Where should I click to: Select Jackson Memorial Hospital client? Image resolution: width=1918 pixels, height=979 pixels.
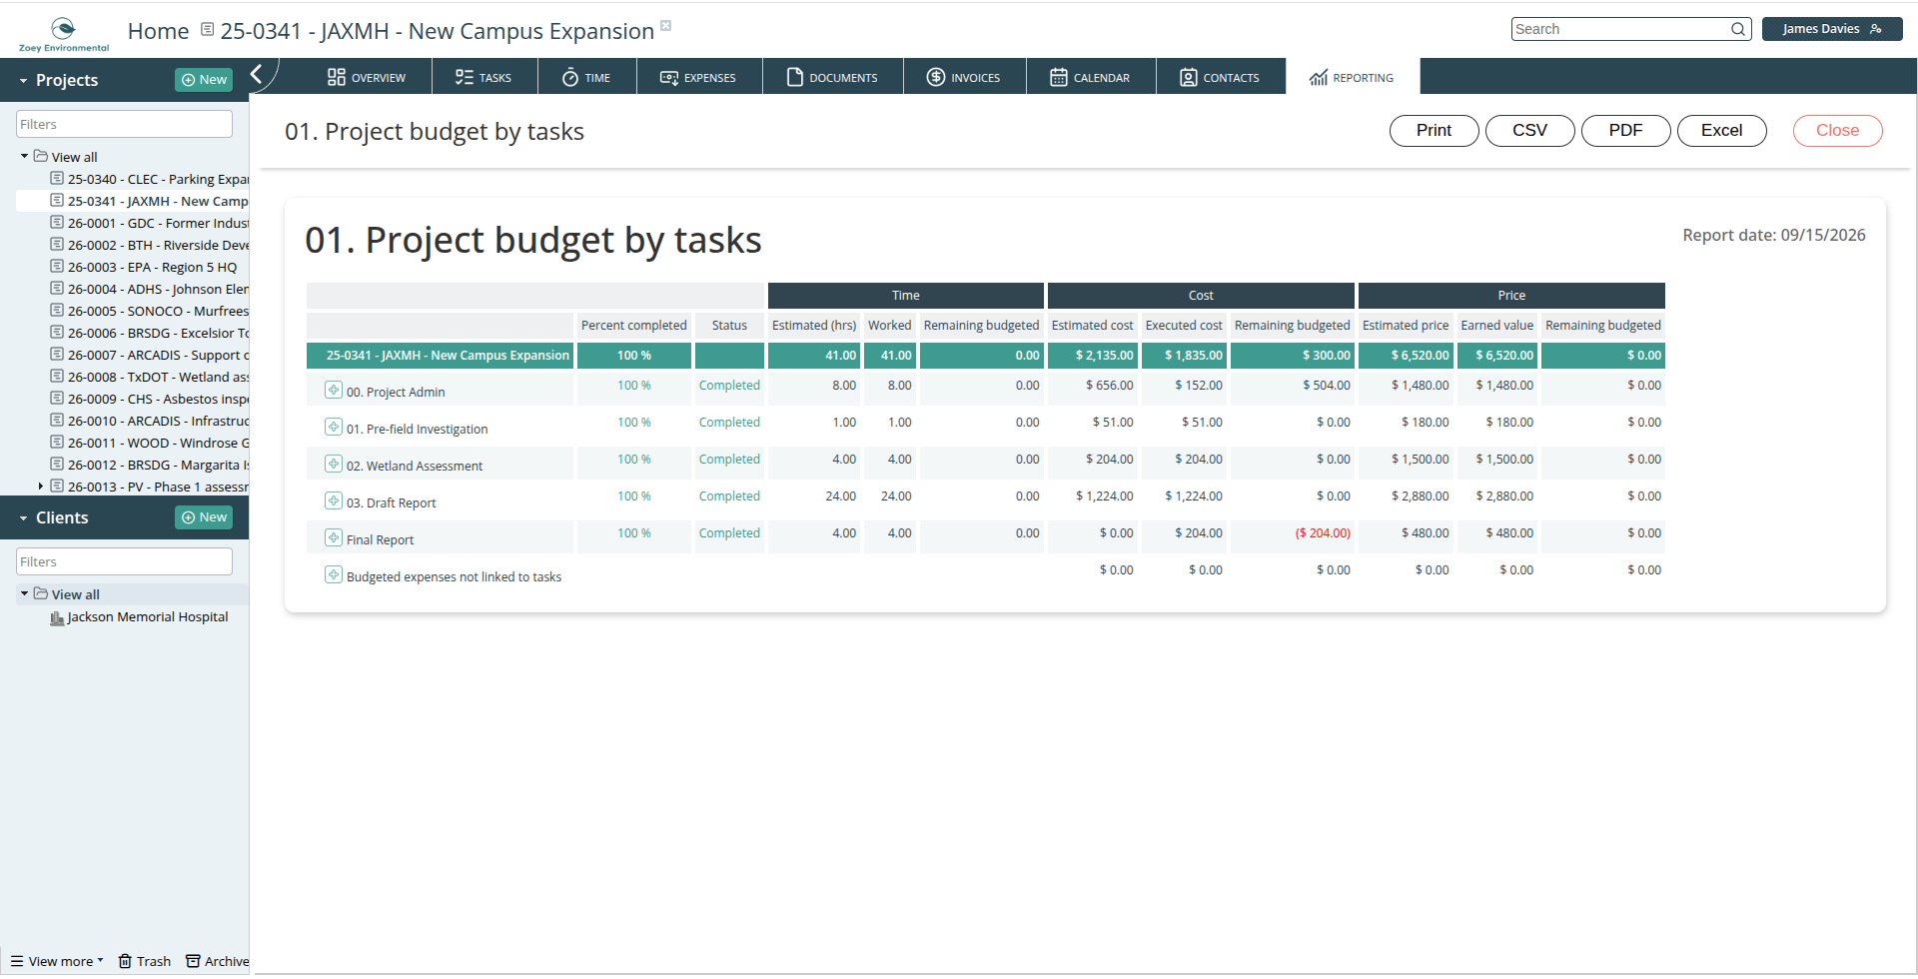tap(139, 617)
